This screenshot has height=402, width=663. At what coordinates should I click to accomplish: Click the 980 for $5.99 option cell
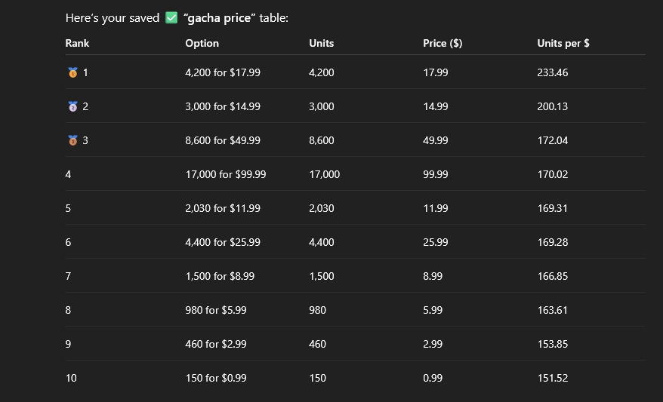tap(215, 310)
